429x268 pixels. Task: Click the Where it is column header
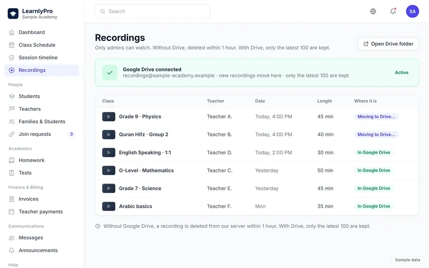coord(365,101)
